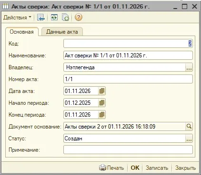The width and height of the screenshot is (201, 175).
Task: Click the copy-with-plus toolbar icon
Action: point(65,17)
